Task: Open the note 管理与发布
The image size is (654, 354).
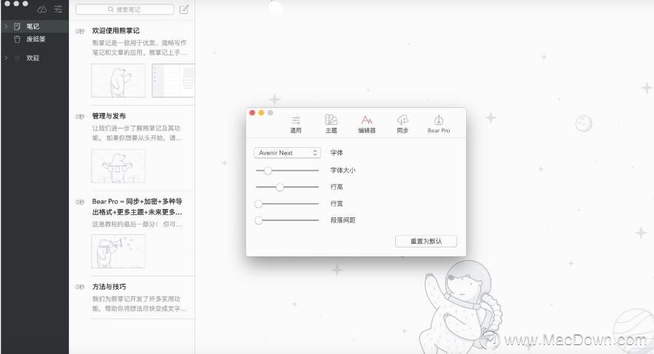Action: 132,149
